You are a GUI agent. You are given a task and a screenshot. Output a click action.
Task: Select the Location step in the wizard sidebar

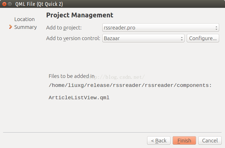[24, 19]
